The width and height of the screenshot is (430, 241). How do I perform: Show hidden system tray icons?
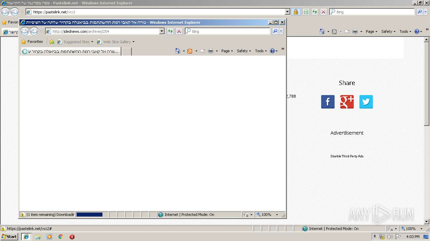point(375,237)
